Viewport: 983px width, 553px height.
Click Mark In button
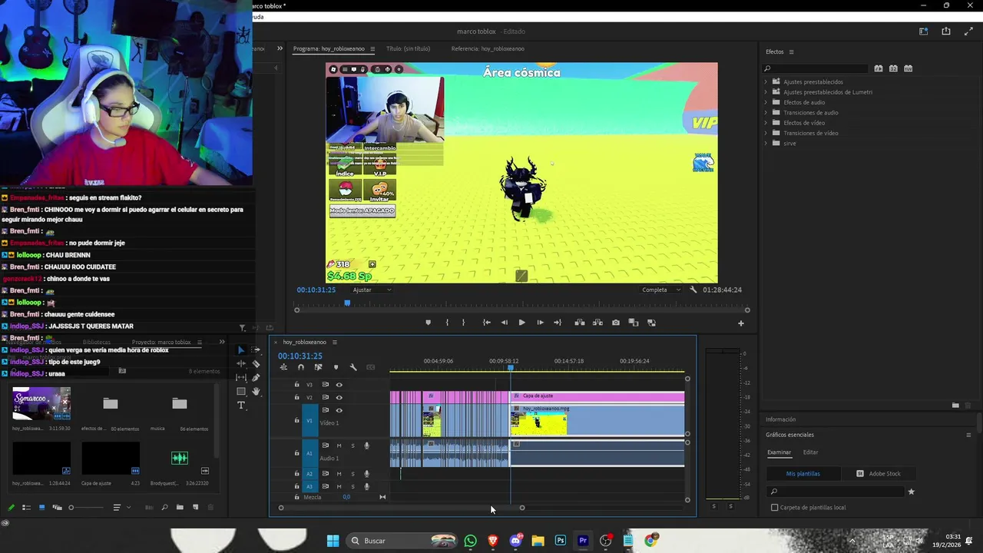tap(447, 323)
